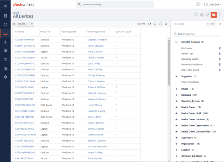Screen dimensions: 224x162
Task: Expand the Application columns group
Action: (176, 137)
